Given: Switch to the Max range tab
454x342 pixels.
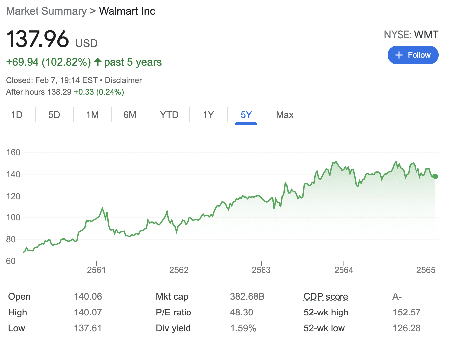Looking at the screenshot, I should 285,115.
